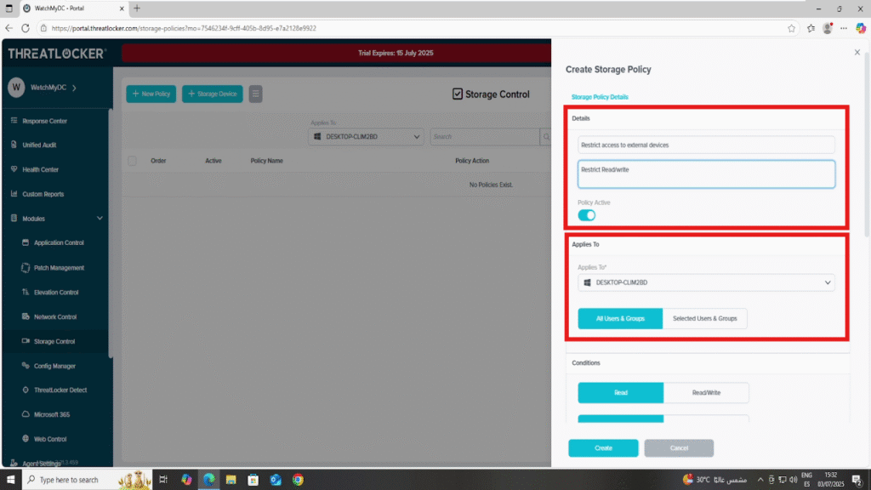
Task: Choose Read/Write condition
Action: coord(706,393)
